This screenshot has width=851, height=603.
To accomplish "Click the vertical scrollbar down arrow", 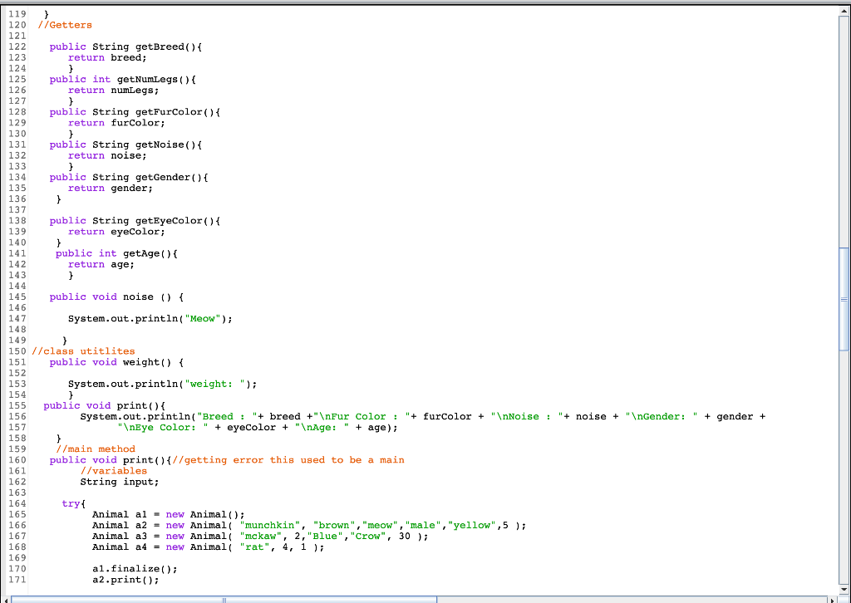I will [x=844, y=589].
